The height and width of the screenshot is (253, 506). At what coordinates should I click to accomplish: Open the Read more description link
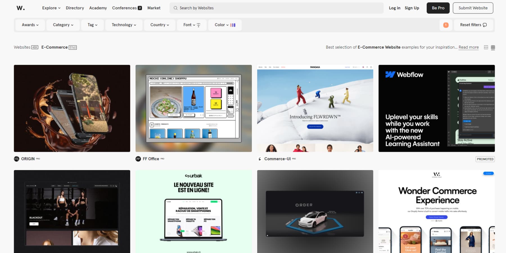pos(468,47)
